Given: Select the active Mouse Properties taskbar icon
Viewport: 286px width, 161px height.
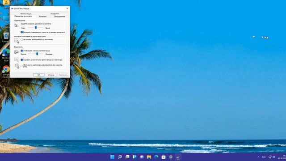Looking at the screenshot, I should pyautogui.click(x=178, y=157).
